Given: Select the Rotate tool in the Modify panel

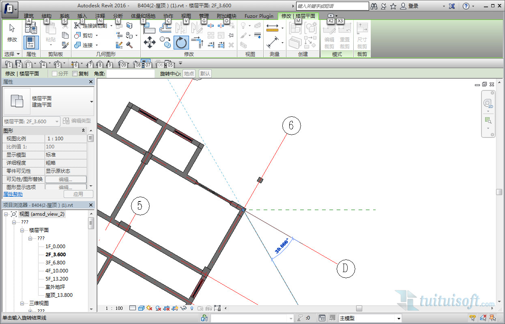Looking at the screenshot, I should click(181, 42).
